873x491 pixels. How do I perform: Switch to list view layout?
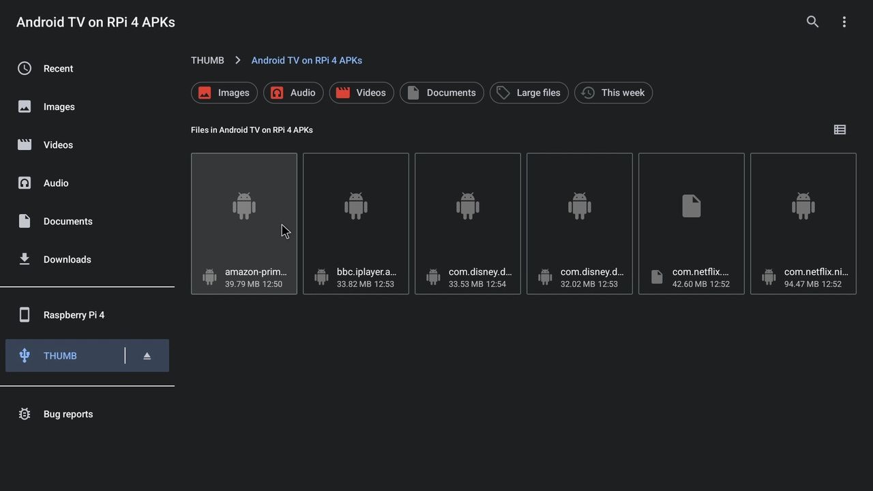pos(840,130)
